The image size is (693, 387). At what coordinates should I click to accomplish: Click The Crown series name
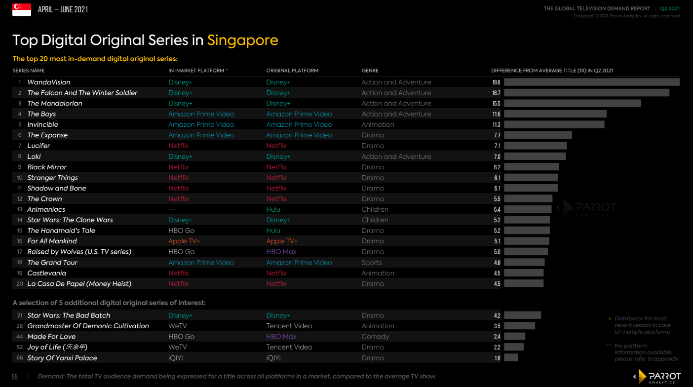pyautogui.click(x=44, y=199)
